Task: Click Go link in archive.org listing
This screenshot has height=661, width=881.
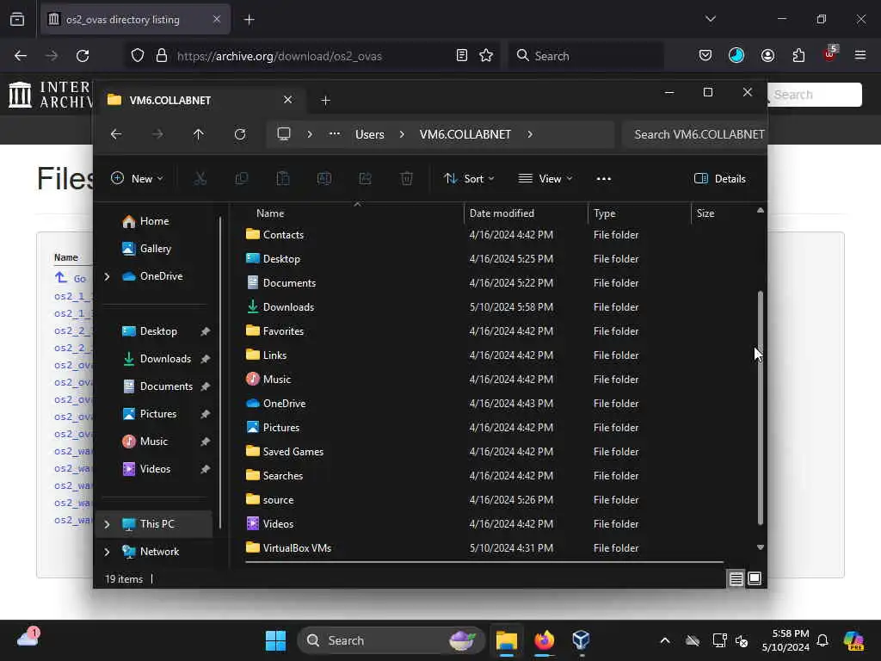Action: point(80,278)
